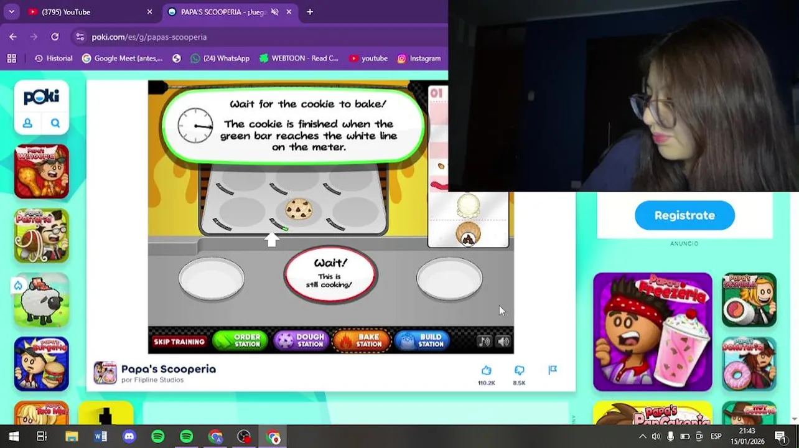Click the right empty plate
This screenshot has width=799, height=448.
[449, 278]
